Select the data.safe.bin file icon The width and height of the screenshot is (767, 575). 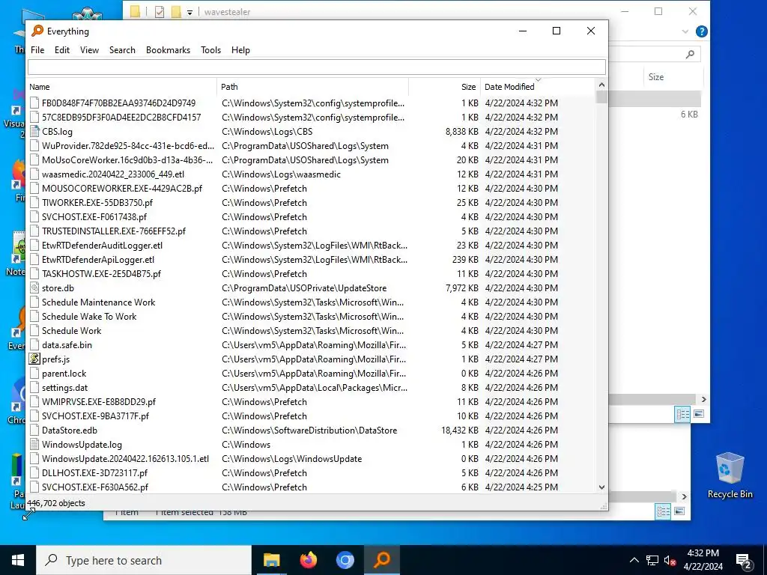34,344
